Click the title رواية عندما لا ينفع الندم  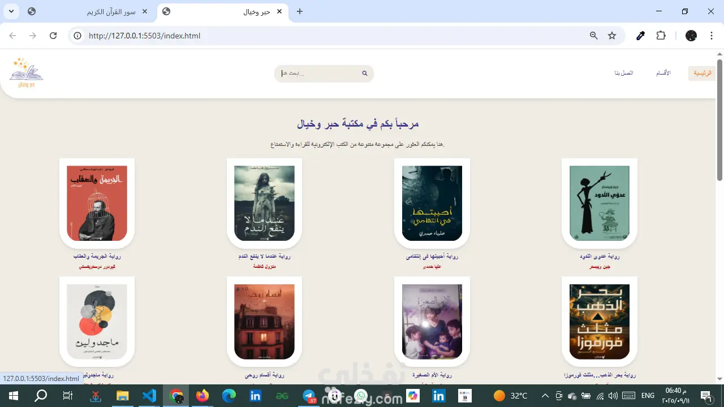264,257
